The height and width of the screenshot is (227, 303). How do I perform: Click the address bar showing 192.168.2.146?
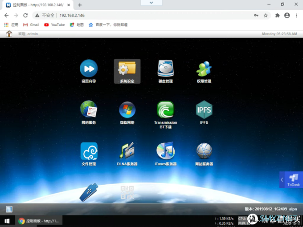(x=152, y=16)
